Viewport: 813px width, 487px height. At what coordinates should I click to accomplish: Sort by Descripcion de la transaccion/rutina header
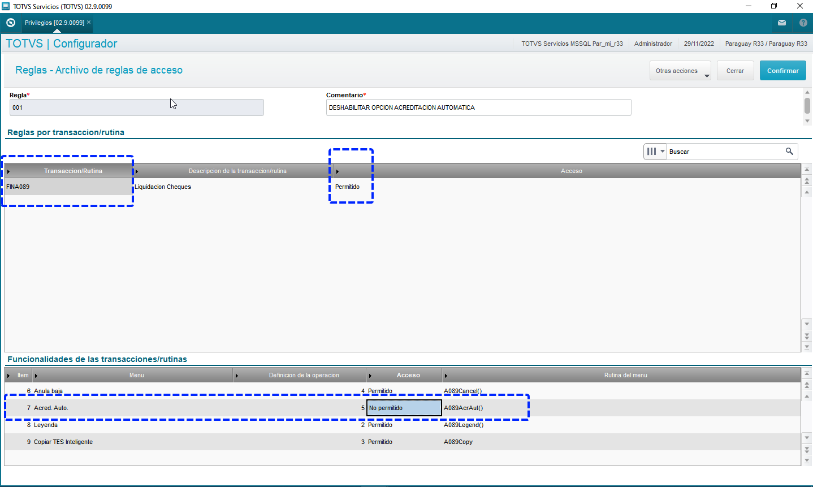(x=233, y=171)
